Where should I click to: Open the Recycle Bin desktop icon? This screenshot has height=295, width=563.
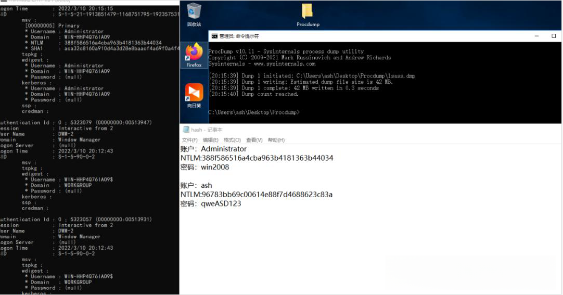coord(194,15)
